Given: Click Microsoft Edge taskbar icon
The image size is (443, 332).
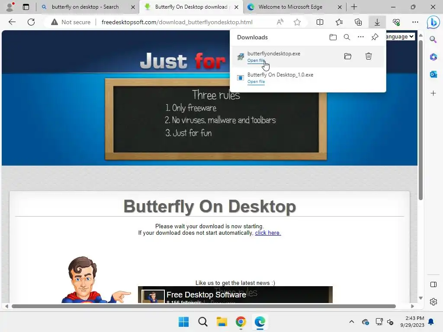Looking at the screenshot, I should click(x=260, y=322).
